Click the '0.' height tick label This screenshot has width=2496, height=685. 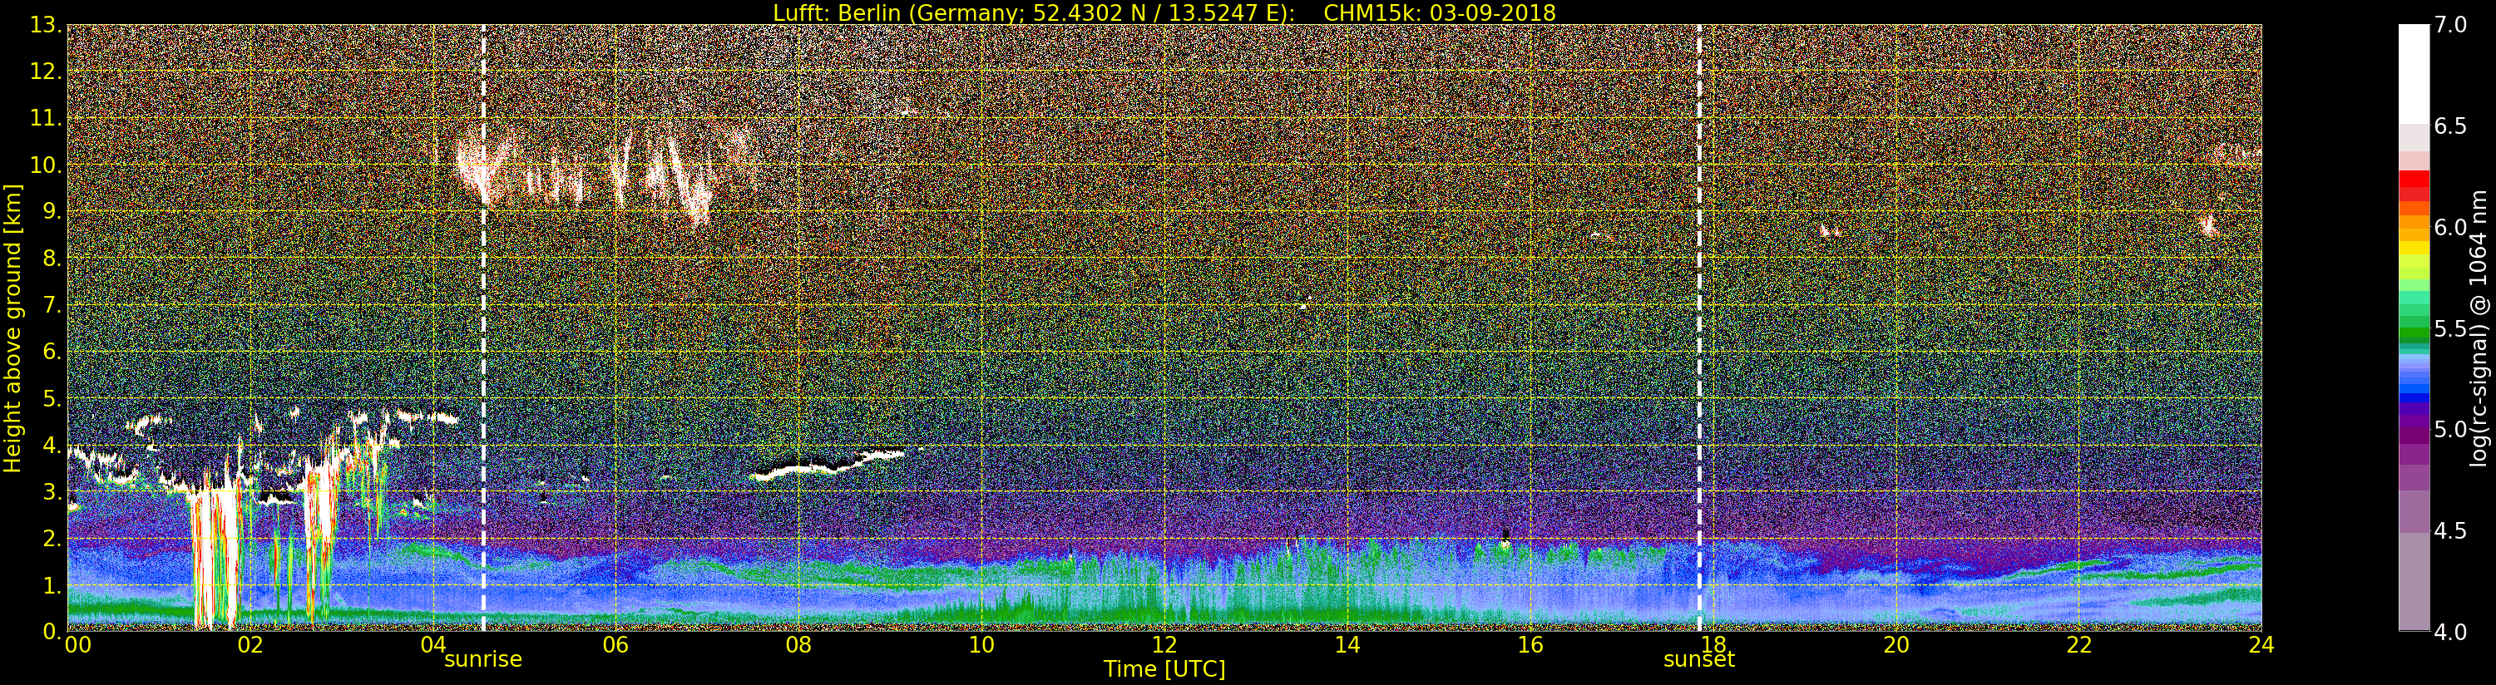click(52, 632)
